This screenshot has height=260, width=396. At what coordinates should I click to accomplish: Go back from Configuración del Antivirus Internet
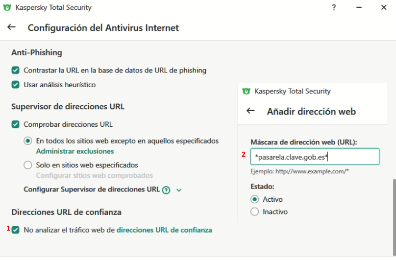11,27
